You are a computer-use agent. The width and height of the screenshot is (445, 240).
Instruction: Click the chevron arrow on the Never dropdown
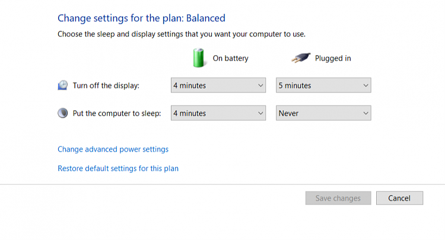coord(365,113)
